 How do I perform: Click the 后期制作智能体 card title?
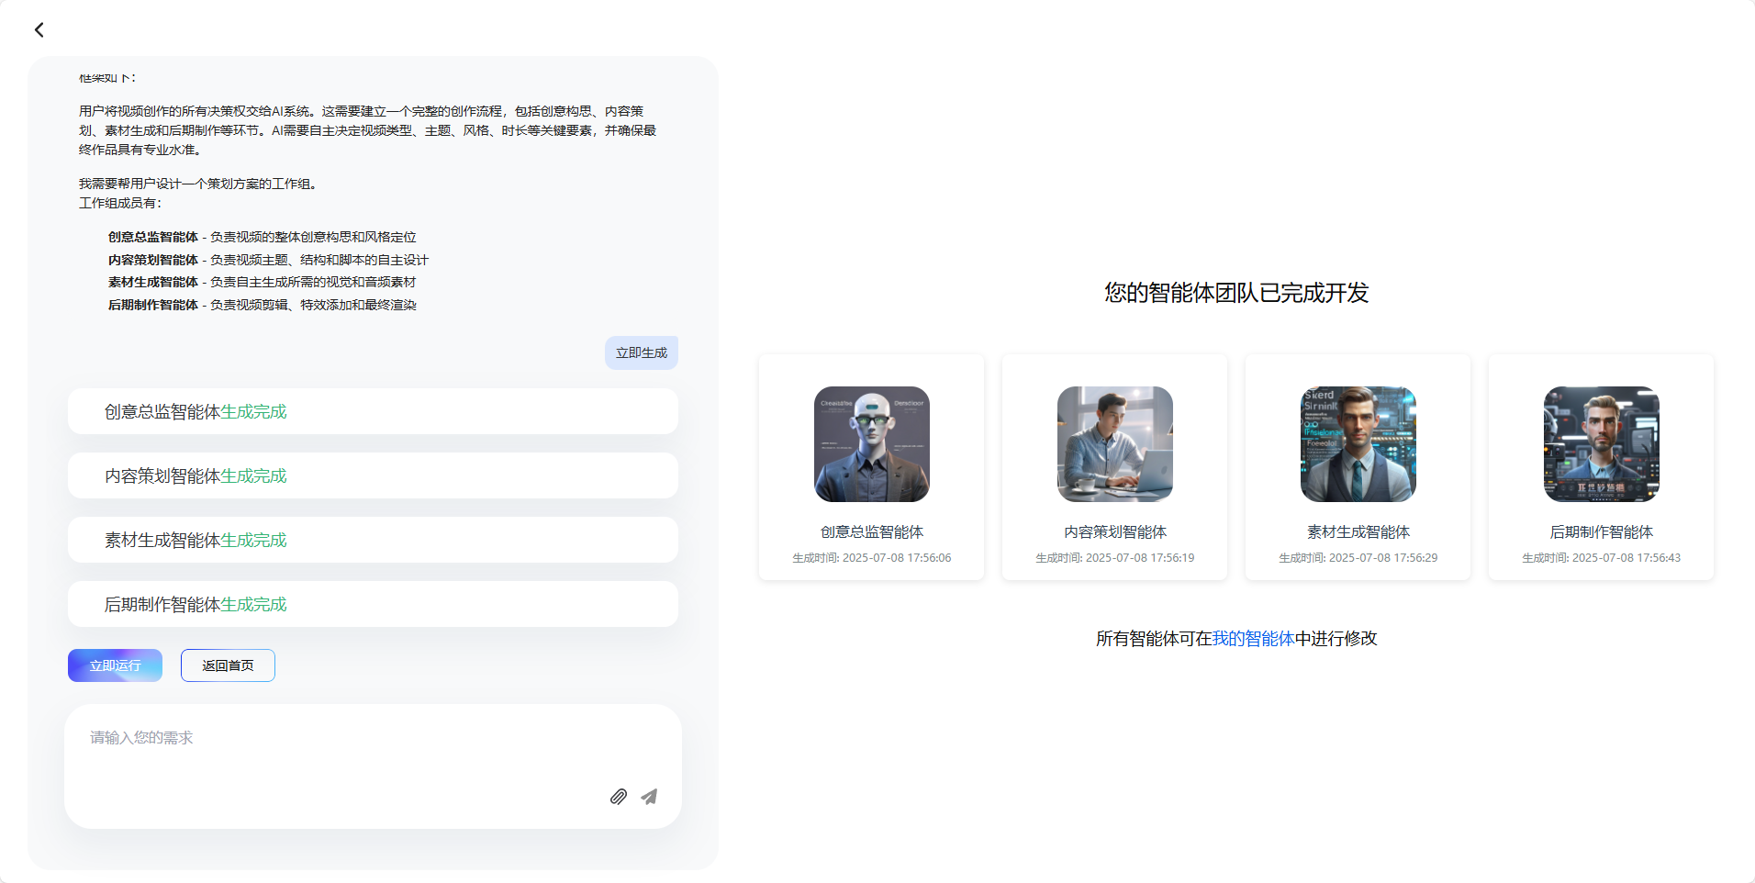[1602, 532]
